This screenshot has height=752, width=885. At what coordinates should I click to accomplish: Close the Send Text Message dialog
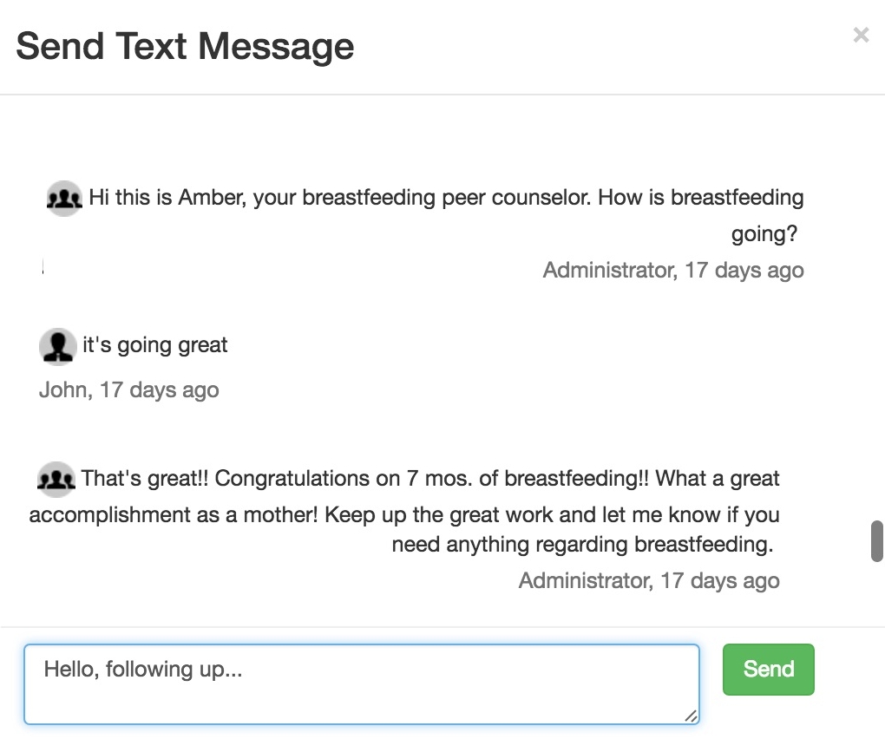(861, 35)
